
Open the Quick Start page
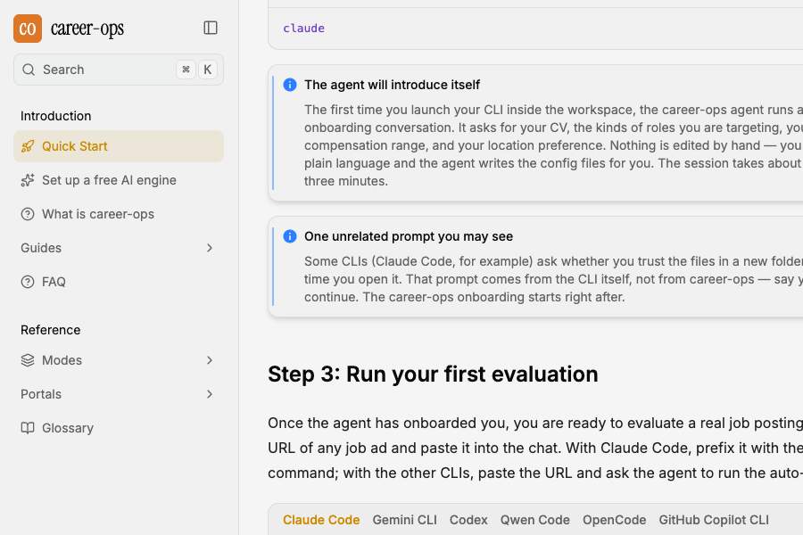coord(119,146)
